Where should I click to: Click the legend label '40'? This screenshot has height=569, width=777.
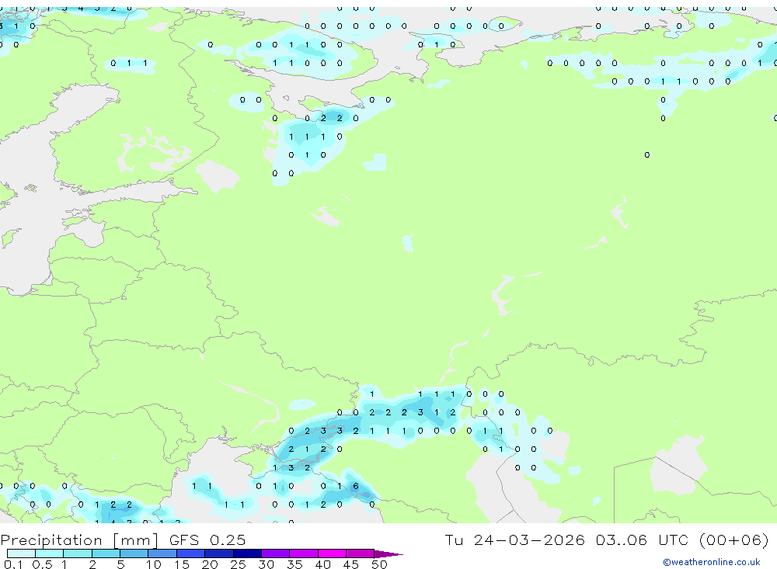click(323, 564)
